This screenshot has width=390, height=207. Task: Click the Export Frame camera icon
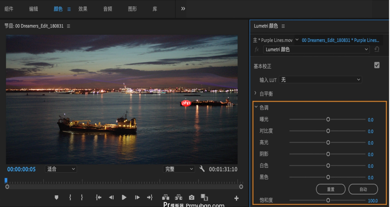192,197
